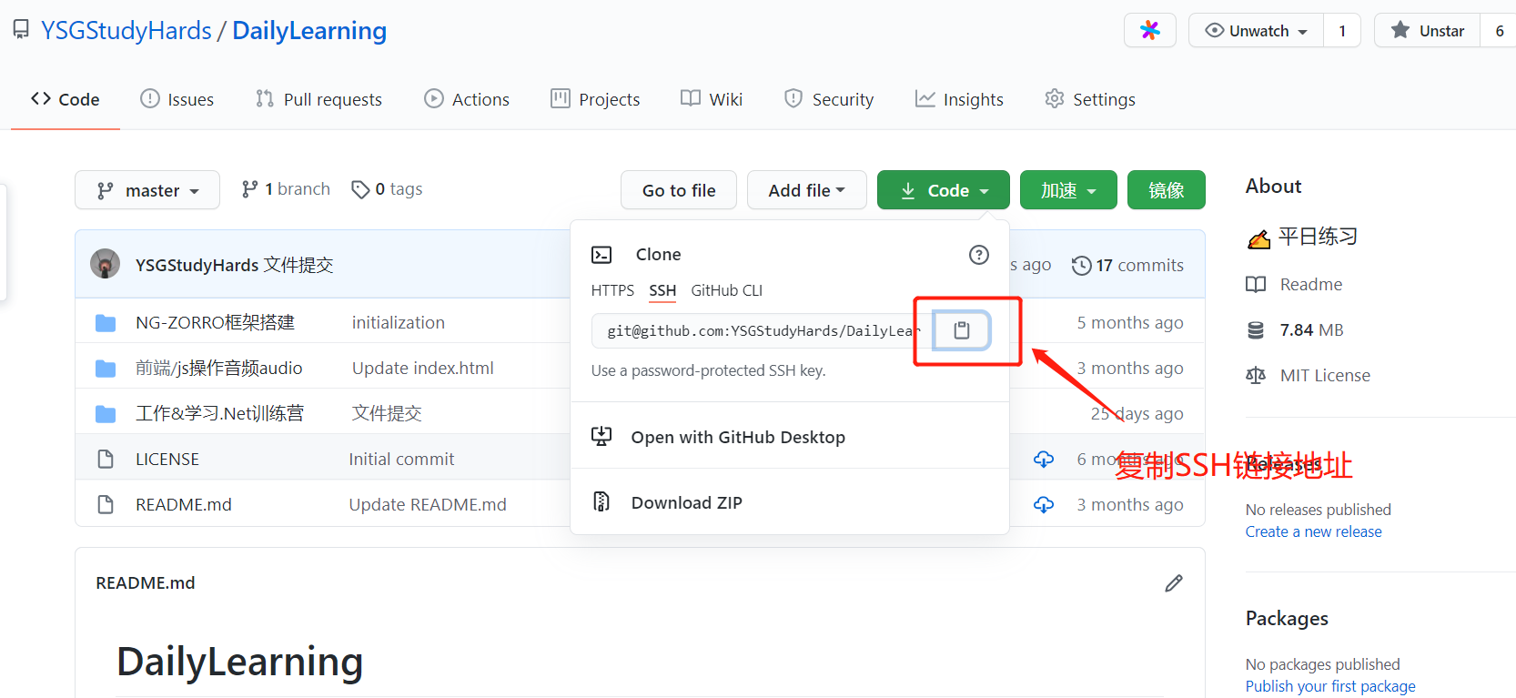
Task: Click the colorful star extension button
Action: point(1149,30)
